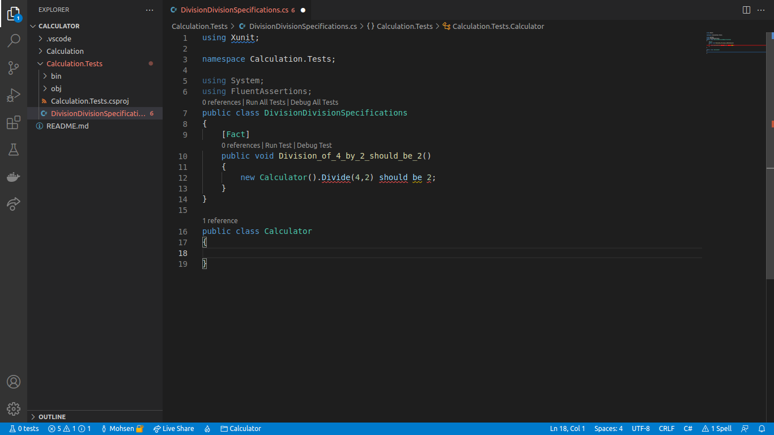Open Run and Debug view
This screenshot has height=435, width=774.
(14, 95)
